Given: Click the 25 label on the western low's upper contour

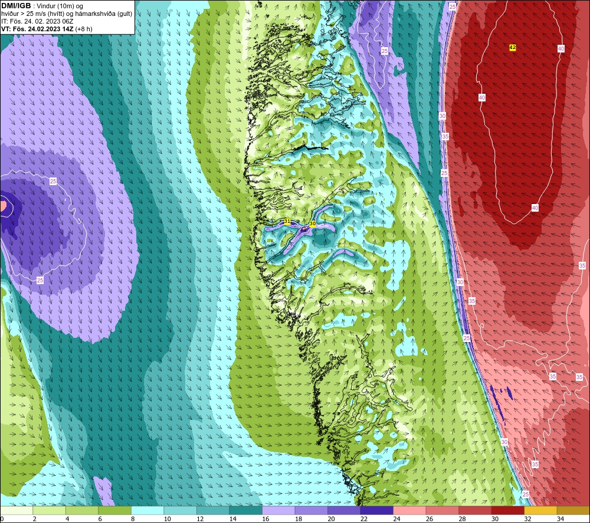Looking at the screenshot, I should 53,181.
